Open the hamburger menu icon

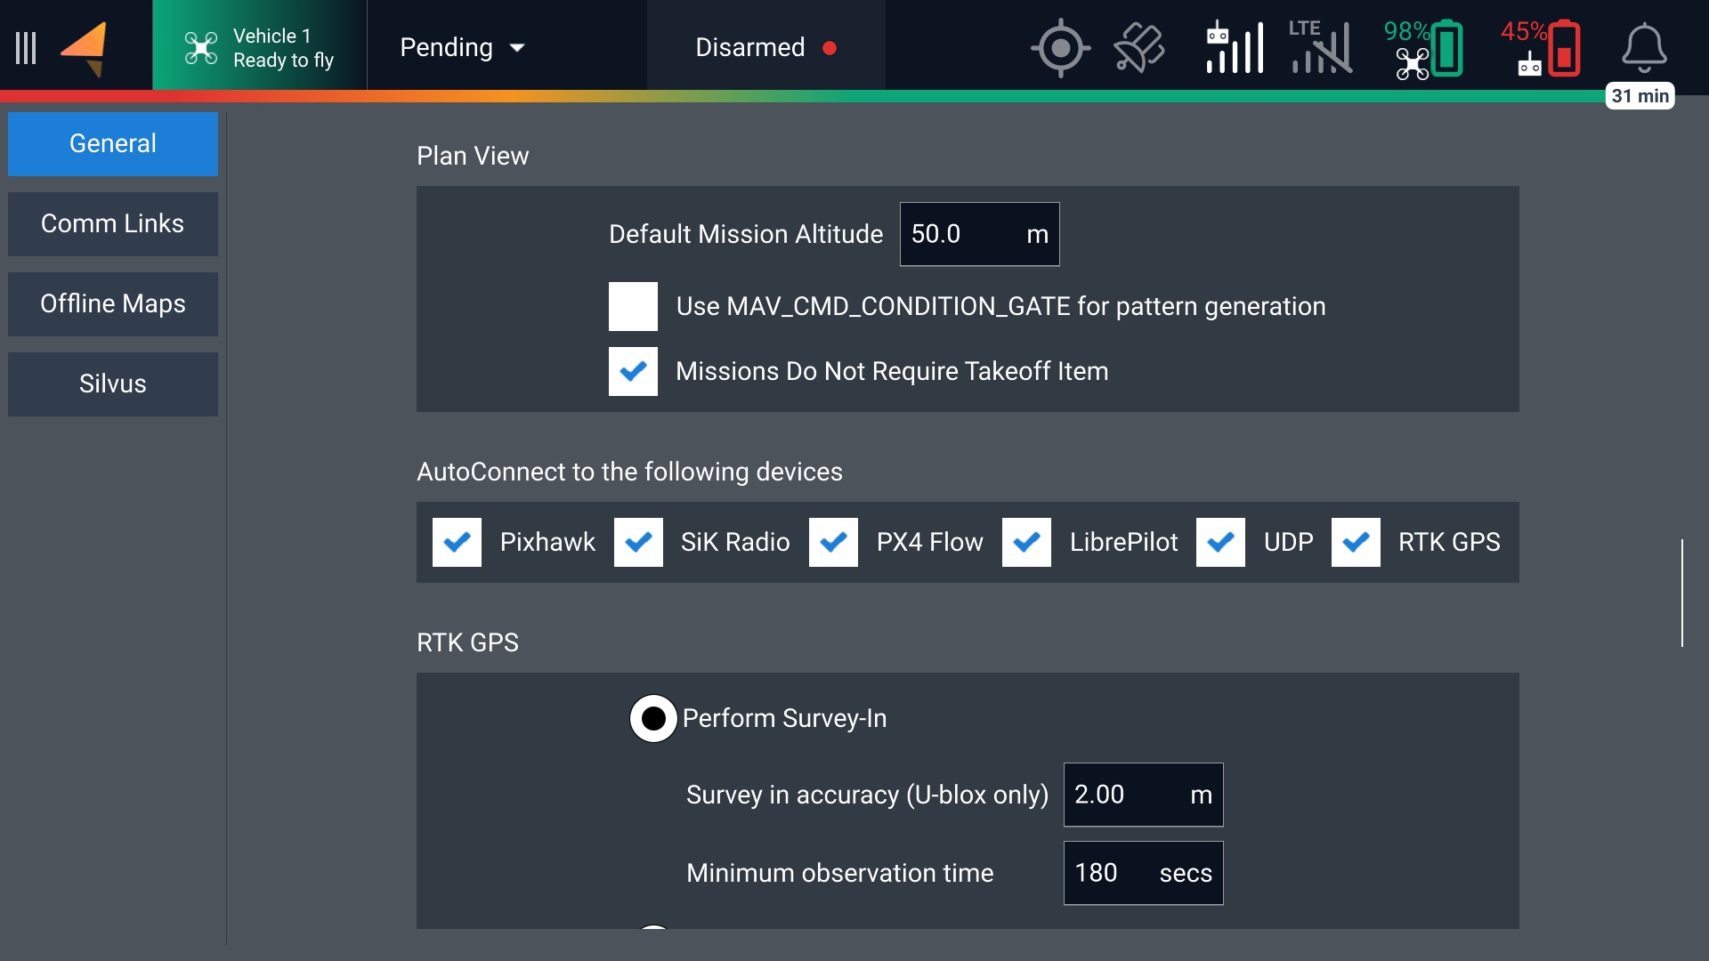click(x=27, y=48)
